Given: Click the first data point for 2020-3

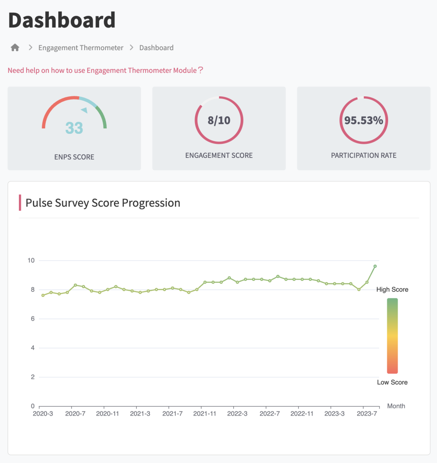Looking at the screenshot, I should pos(43,295).
